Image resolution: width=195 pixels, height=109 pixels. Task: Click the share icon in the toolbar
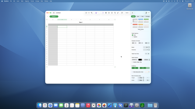pyautogui.click(x=133, y=13)
